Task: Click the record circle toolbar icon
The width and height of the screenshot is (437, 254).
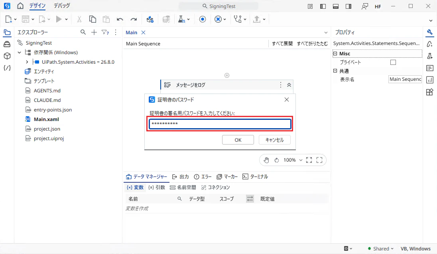Action: point(203,19)
